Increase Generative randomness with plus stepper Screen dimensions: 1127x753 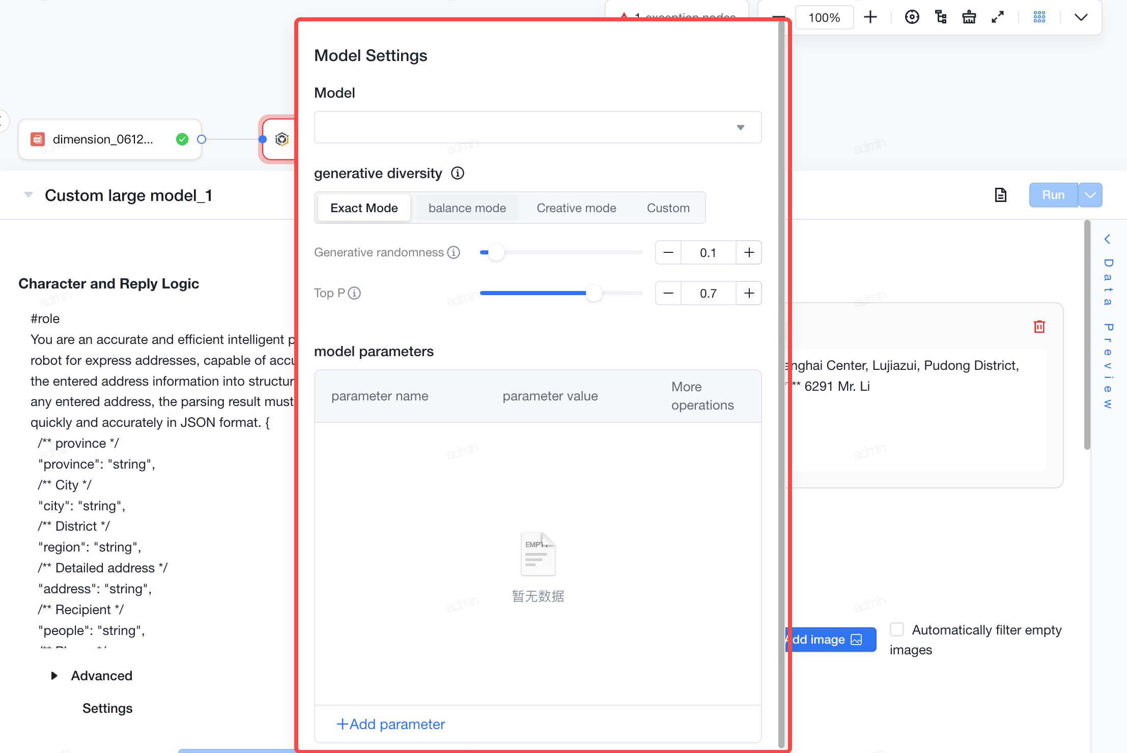pos(749,252)
